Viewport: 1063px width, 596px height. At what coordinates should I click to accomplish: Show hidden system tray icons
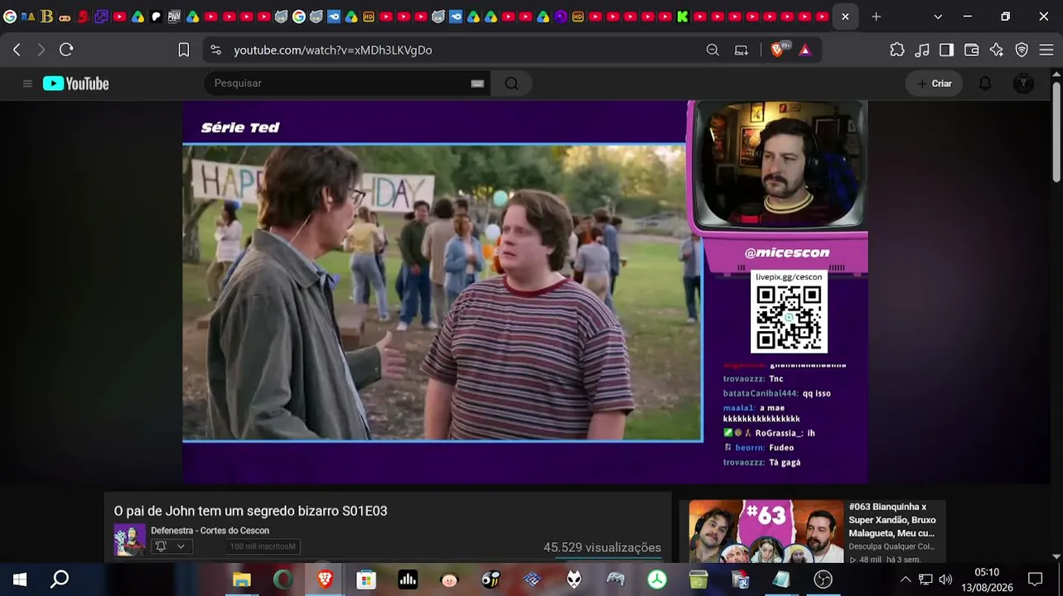point(905,579)
